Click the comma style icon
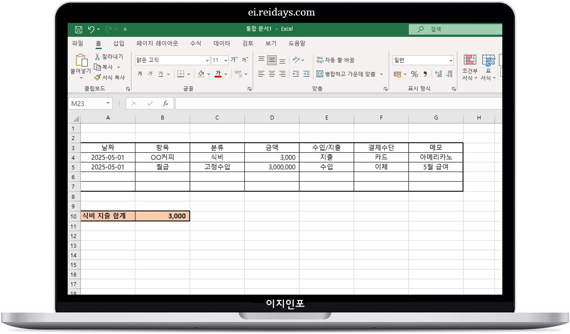This screenshot has height=334, width=570. [425, 74]
